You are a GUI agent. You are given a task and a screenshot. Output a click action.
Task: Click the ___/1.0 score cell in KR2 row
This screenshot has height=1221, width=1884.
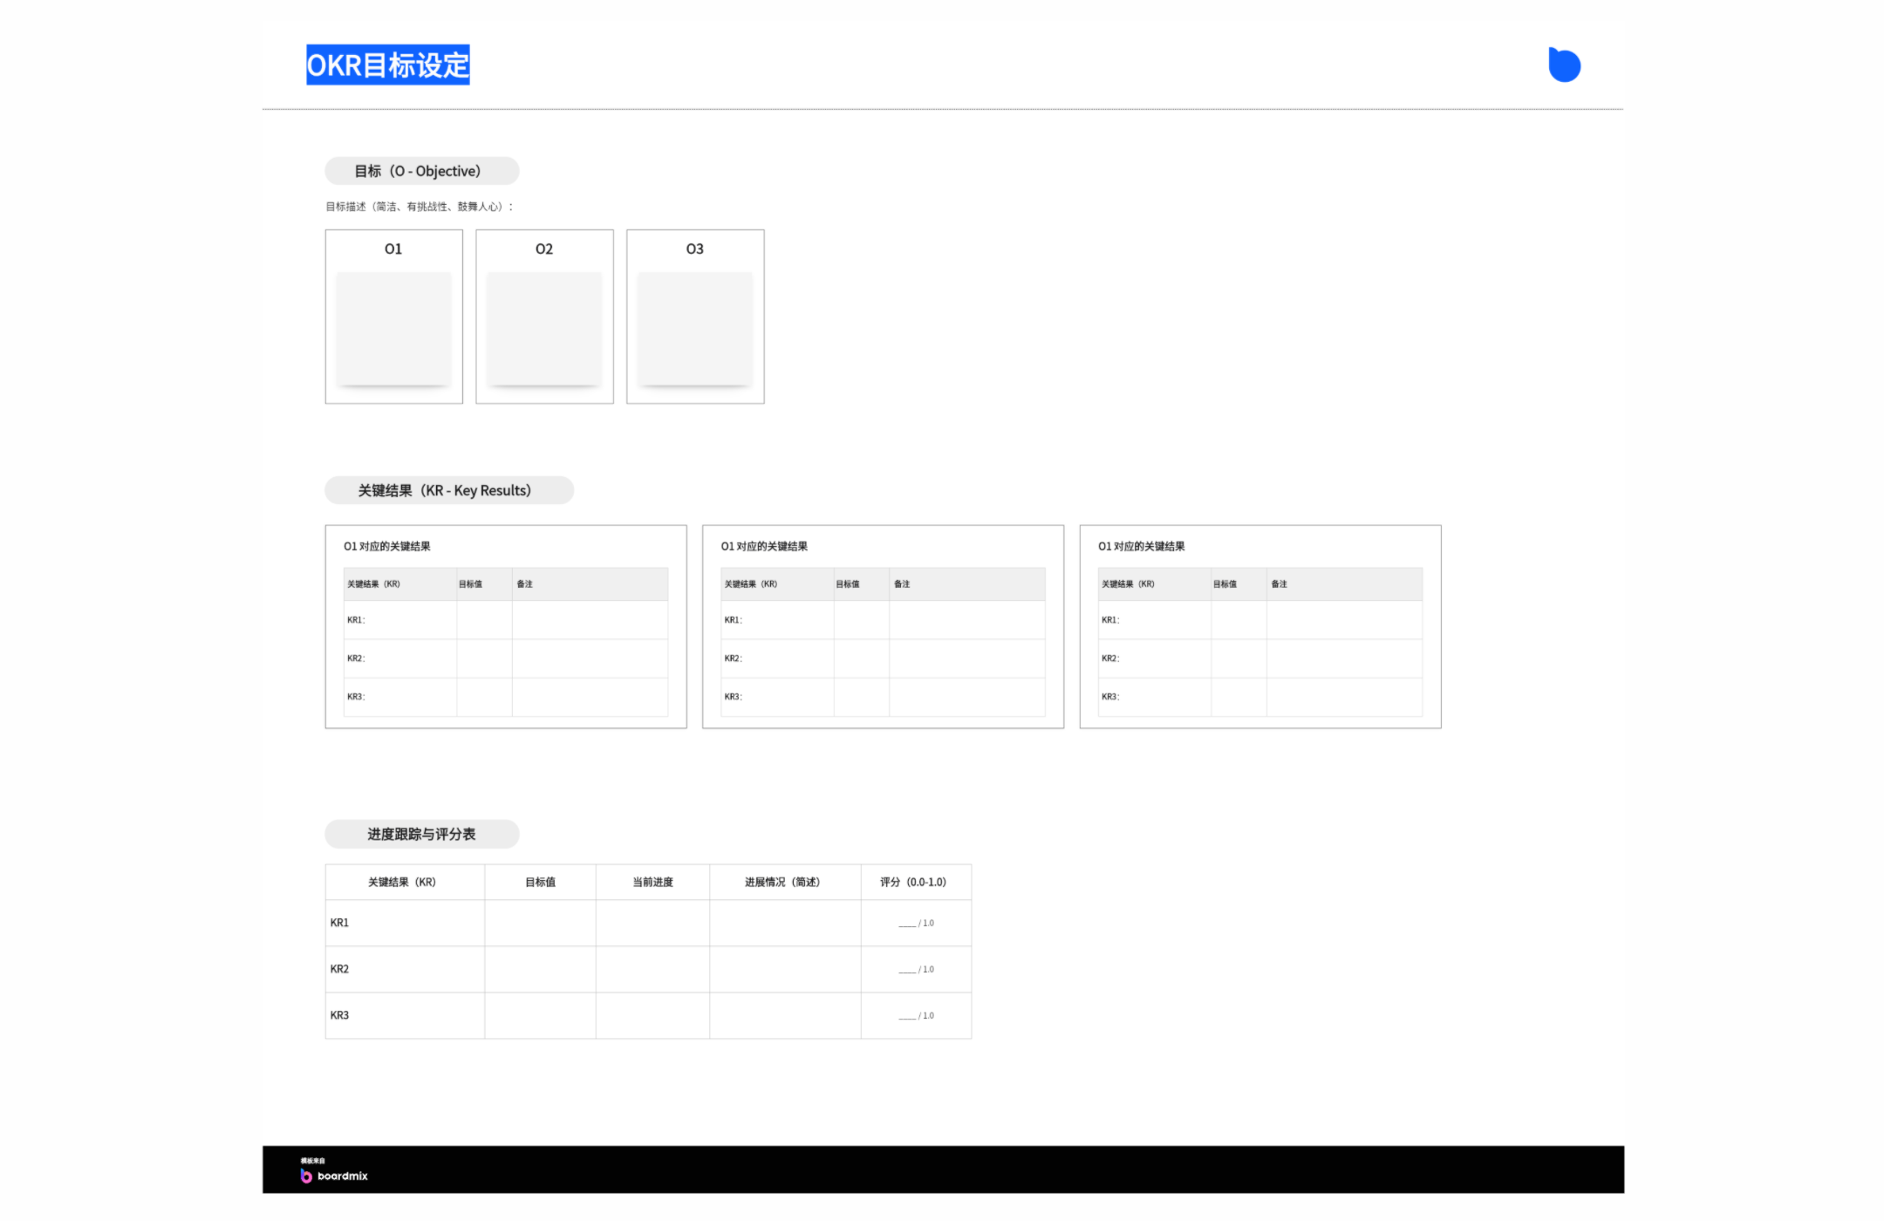(917, 969)
